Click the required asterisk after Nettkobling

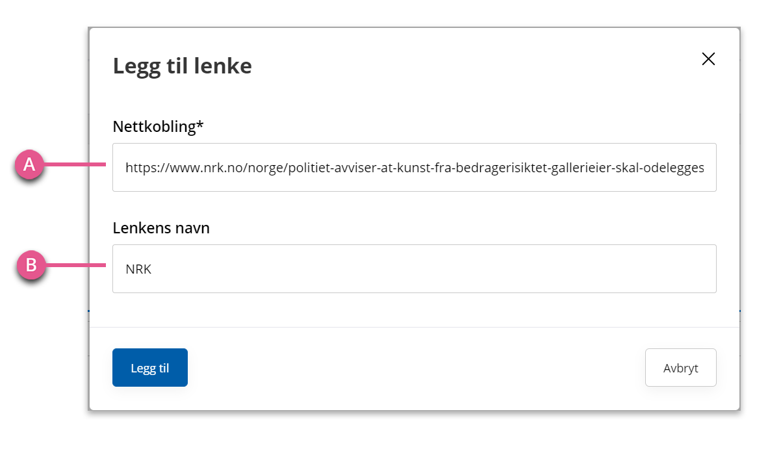pyautogui.click(x=200, y=124)
